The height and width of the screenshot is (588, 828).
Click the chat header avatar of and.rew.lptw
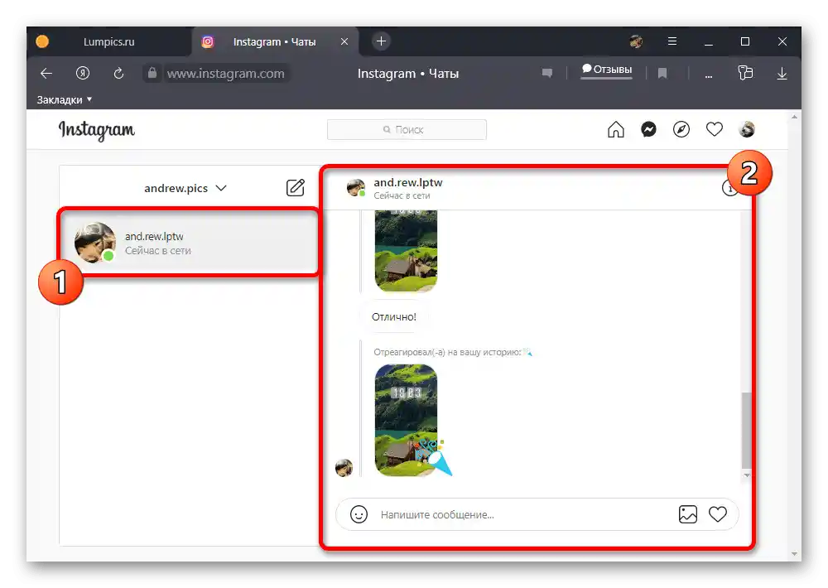pyautogui.click(x=356, y=187)
